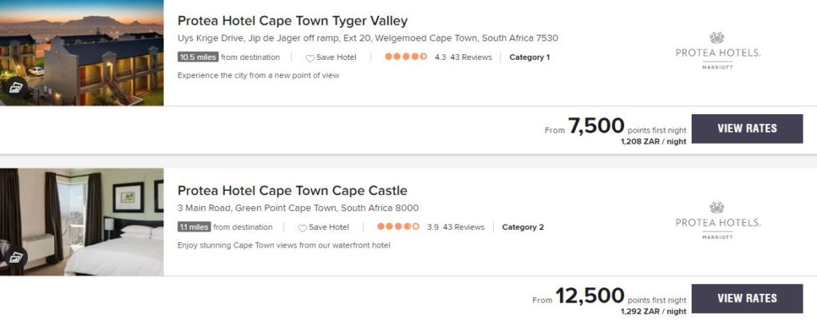The width and height of the screenshot is (817, 321).
Task: Click the 4.3 star rating circles
Action: [405, 57]
